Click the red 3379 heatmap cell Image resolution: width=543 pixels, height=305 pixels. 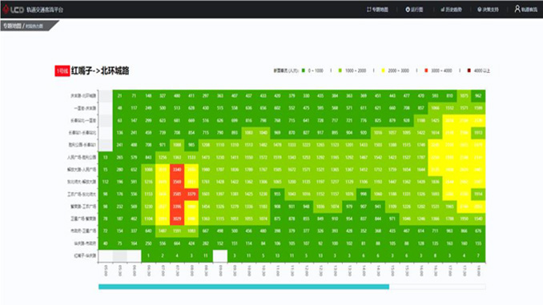coord(191,195)
